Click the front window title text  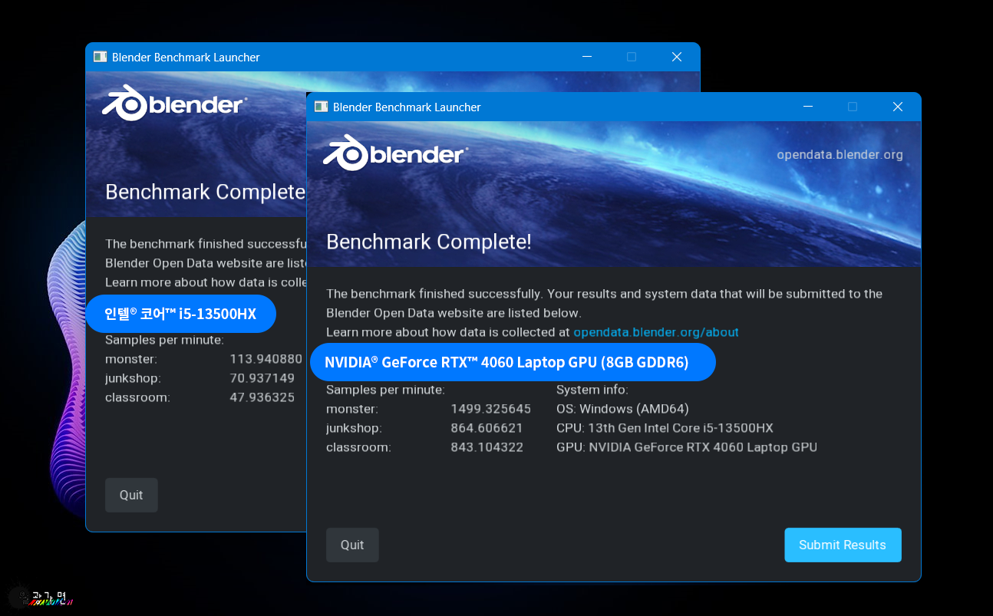(x=407, y=107)
